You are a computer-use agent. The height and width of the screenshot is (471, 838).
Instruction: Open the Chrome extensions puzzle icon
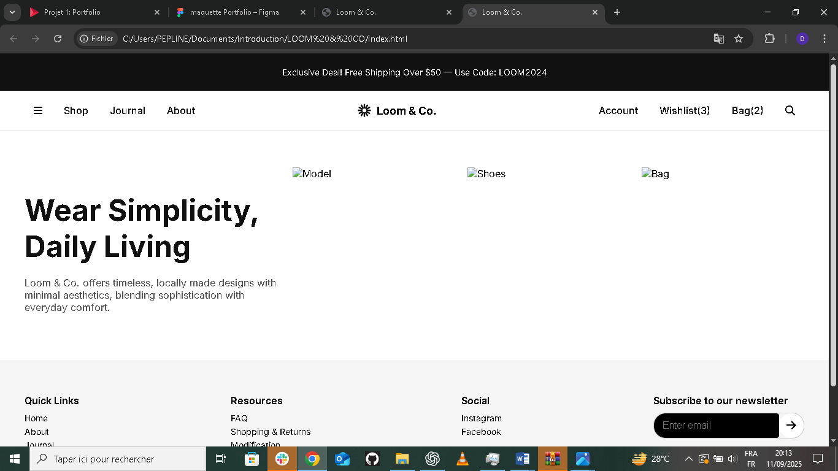click(769, 39)
